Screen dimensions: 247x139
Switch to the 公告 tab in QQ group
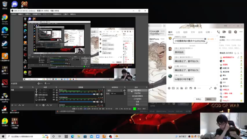coord(178,32)
